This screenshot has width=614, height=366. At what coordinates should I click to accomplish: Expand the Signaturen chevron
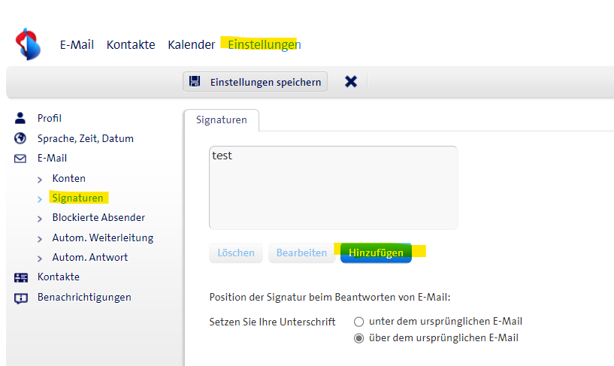[40, 199]
